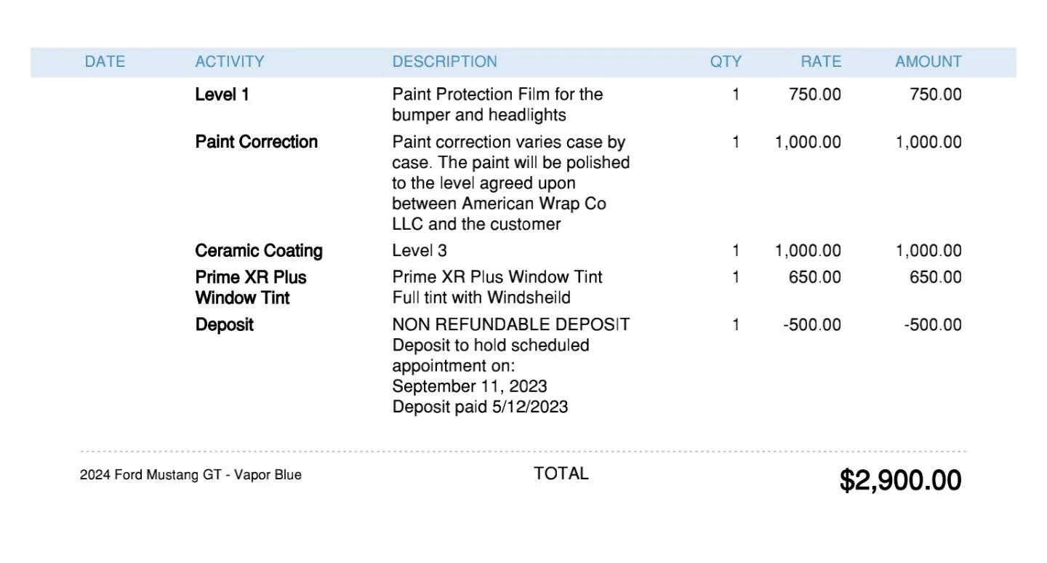Click the Paint Protection Film description text
This screenshot has width=1047, height=563.
coord(497,105)
